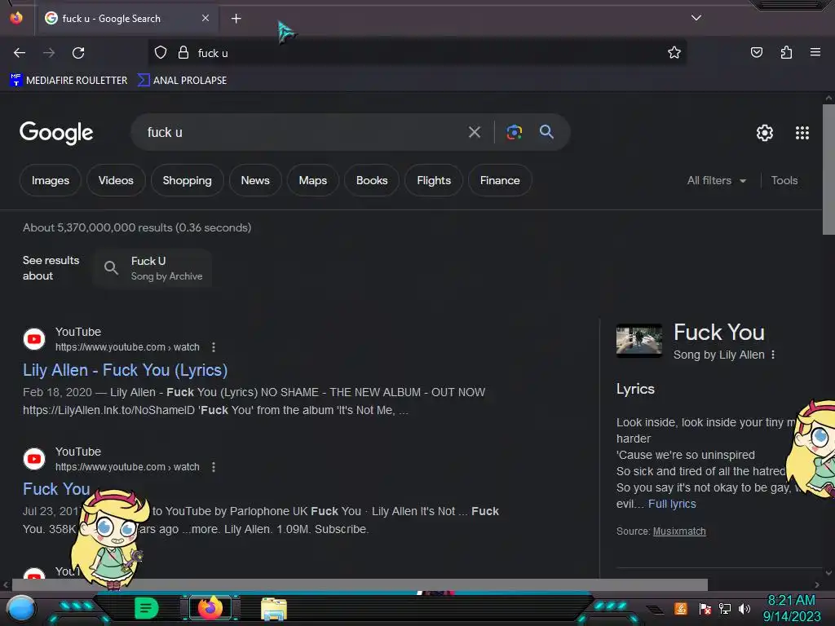835x626 pixels.
Task: Open the Lily Allen lyrics video result
Action: pyautogui.click(x=125, y=370)
